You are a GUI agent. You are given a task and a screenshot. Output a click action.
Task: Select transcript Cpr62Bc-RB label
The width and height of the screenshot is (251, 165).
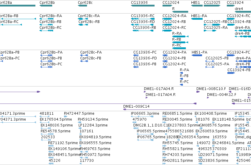[89, 22]
